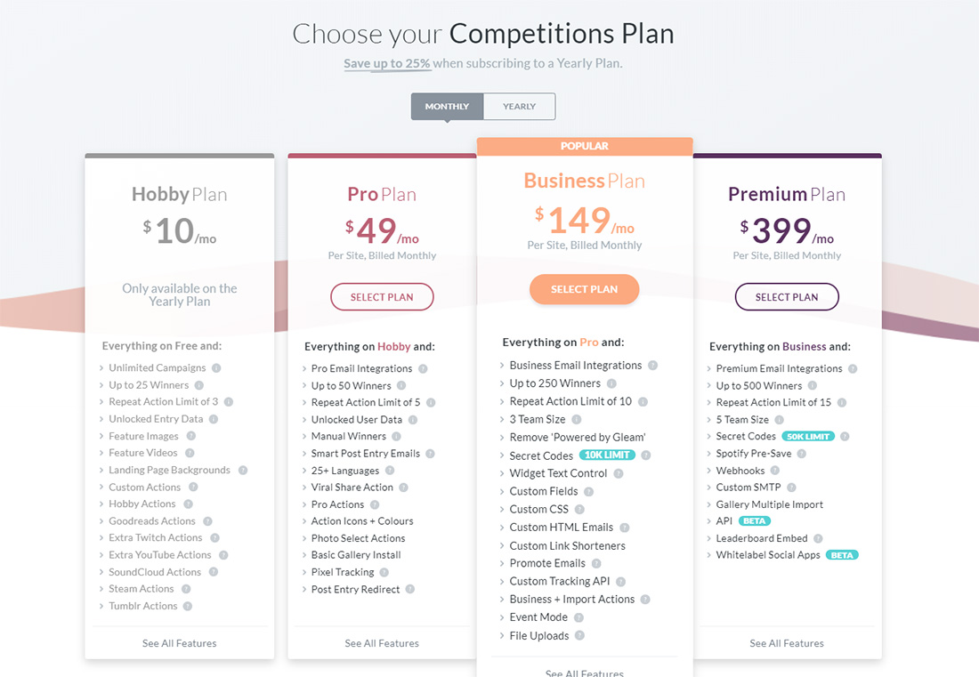The width and height of the screenshot is (979, 677).
Task: Expand See All Features under Premium Plan
Action: coord(787,643)
